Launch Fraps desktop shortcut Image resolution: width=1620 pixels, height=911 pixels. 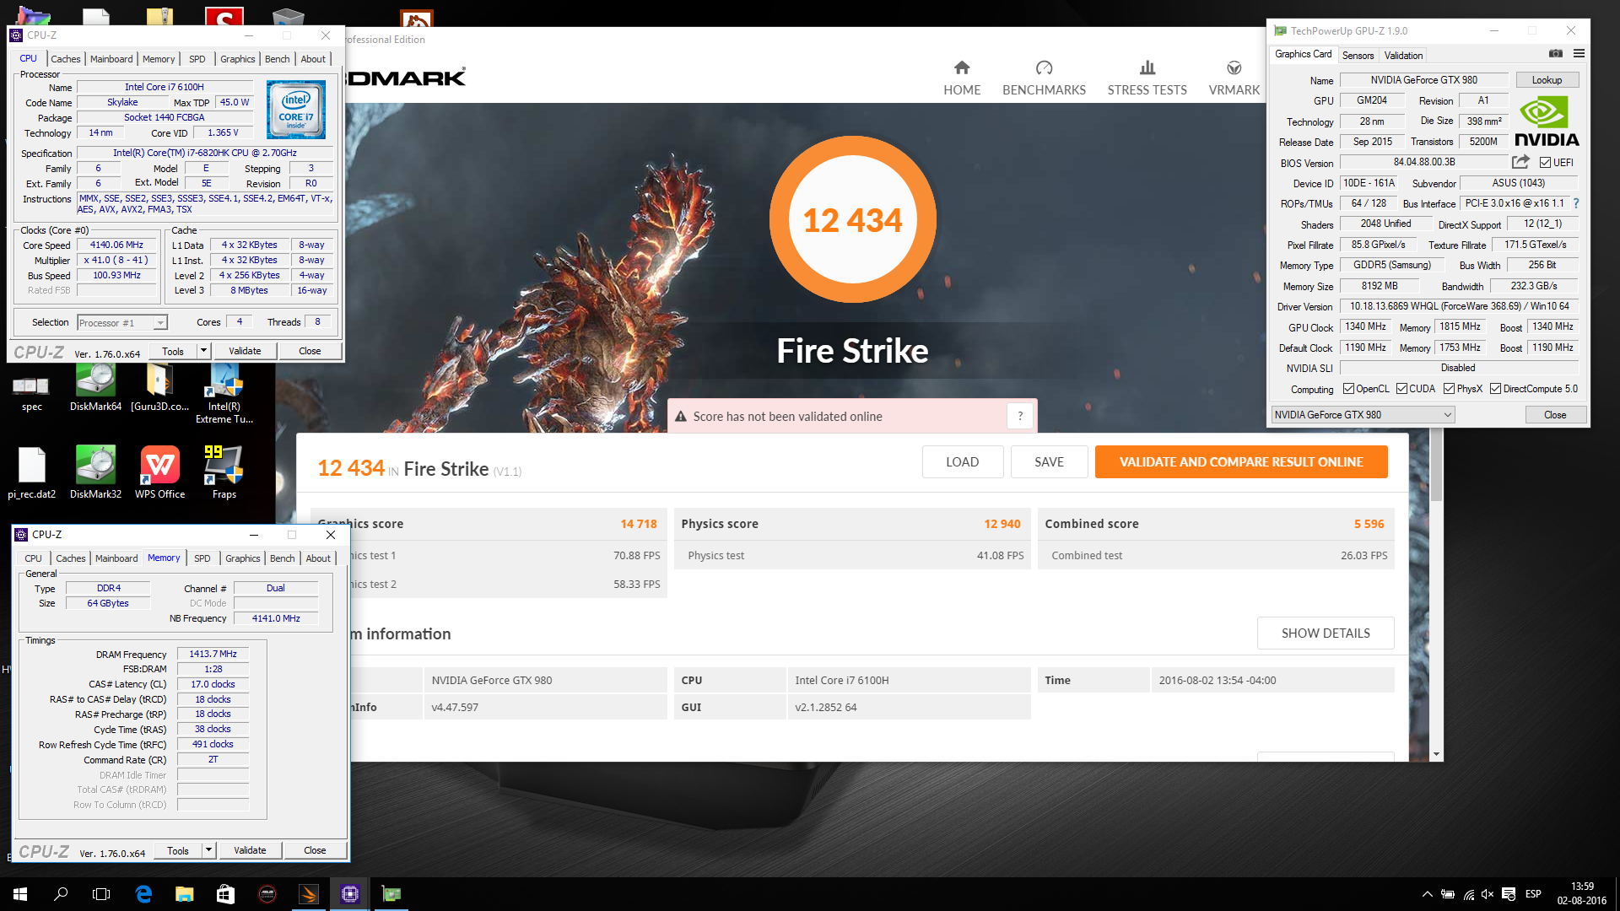pyautogui.click(x=224, y=472)
